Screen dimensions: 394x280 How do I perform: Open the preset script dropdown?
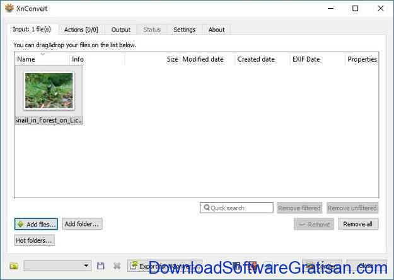pos(57,266)
